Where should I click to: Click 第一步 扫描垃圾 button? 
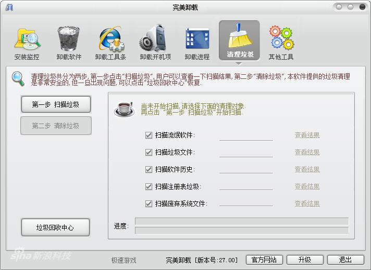click(x=56, y=104)
